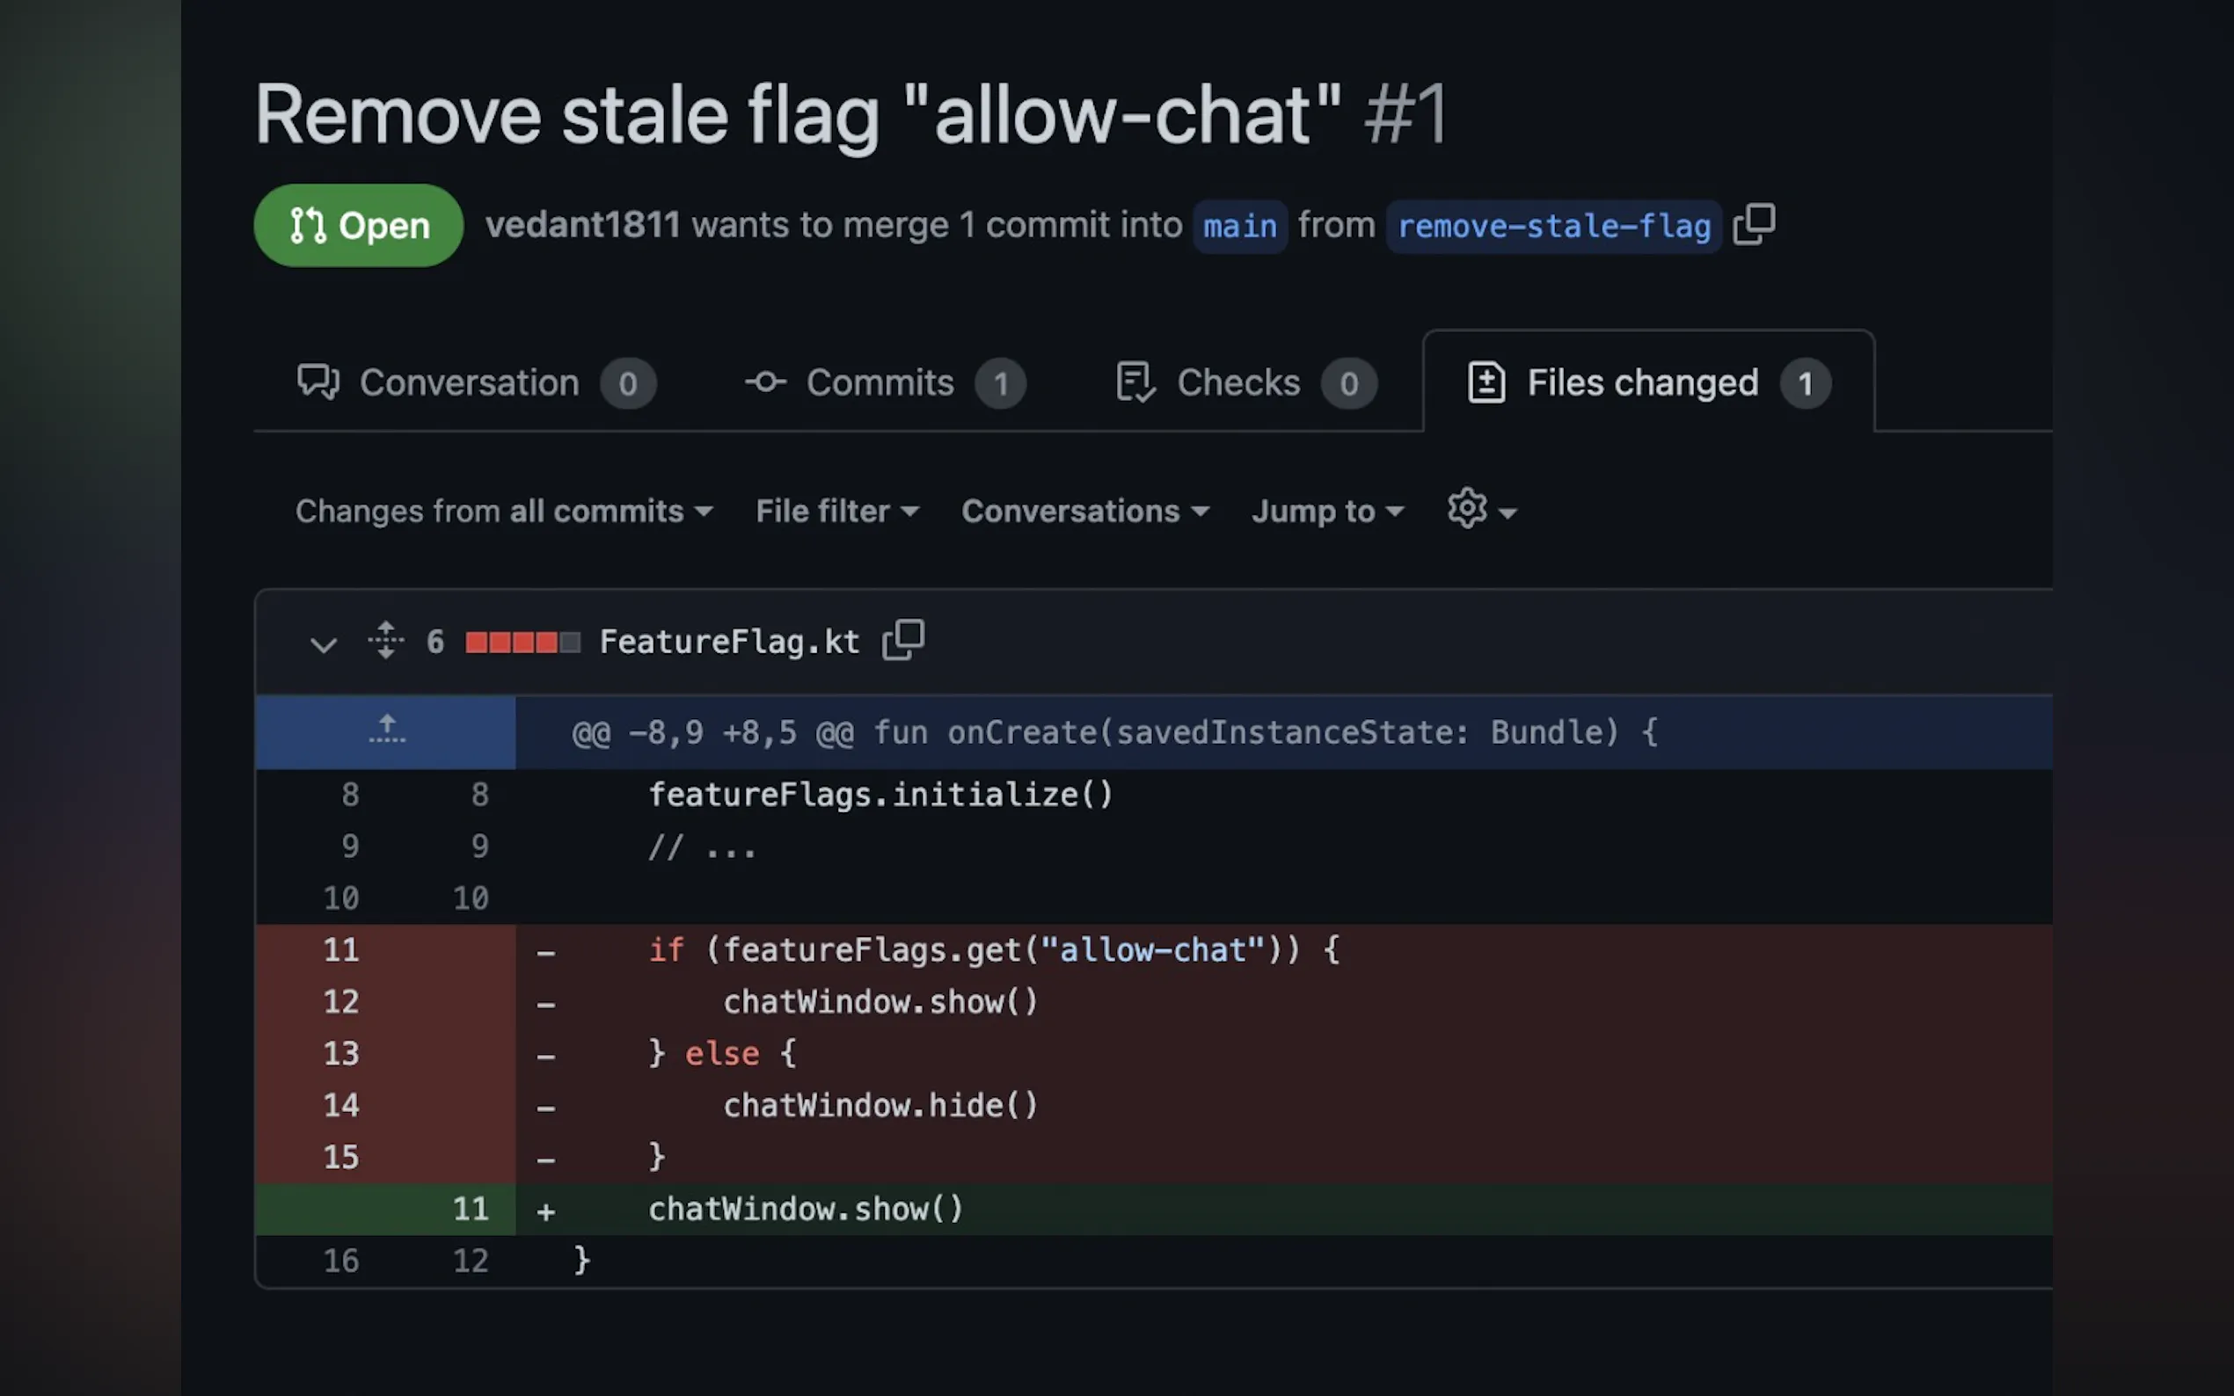The image size is (2234, 1396).
Task: Expand the Conversations dropdown
Action: point(1085,511)
